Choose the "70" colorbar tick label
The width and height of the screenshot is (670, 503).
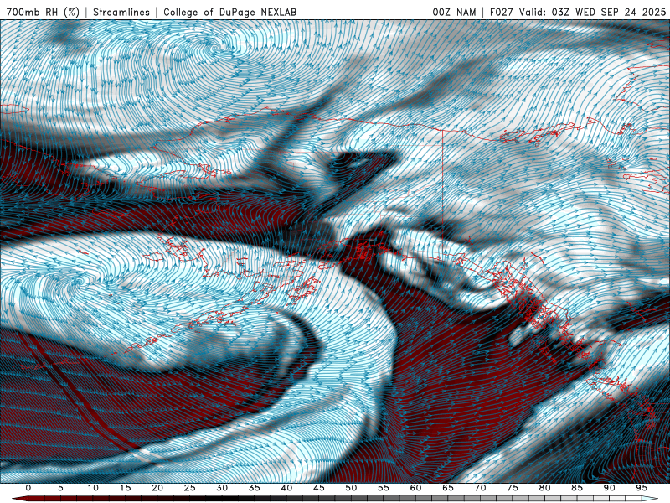[480, 488]
